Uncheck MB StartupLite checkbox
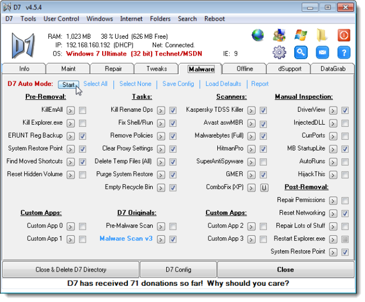Screen dimensions: 365x302 tap(345, 149)
